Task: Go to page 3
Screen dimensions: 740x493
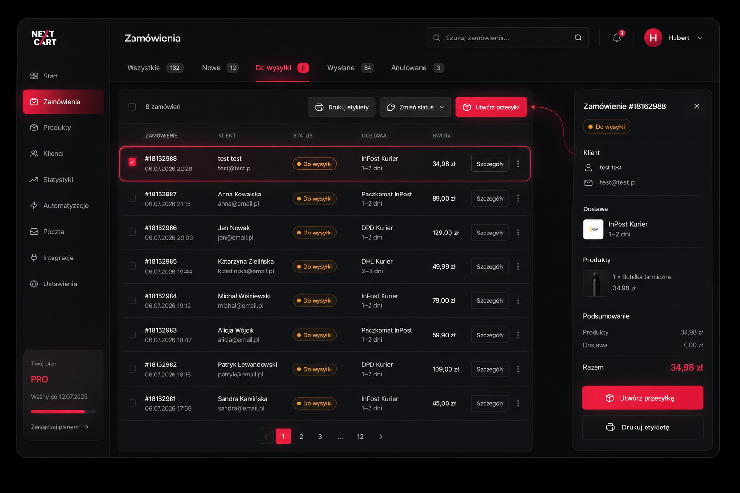Action: point(320,437)
